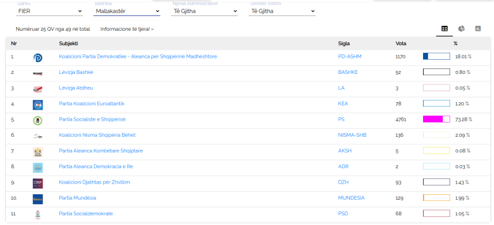
Task: Switch to bar chart view icon
Action: [x=478, y=28]
